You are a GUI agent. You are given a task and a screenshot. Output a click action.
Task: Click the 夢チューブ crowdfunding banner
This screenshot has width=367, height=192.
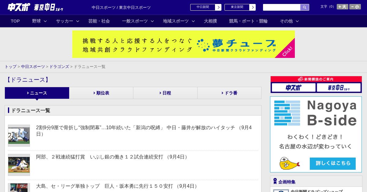coord(183,44)
